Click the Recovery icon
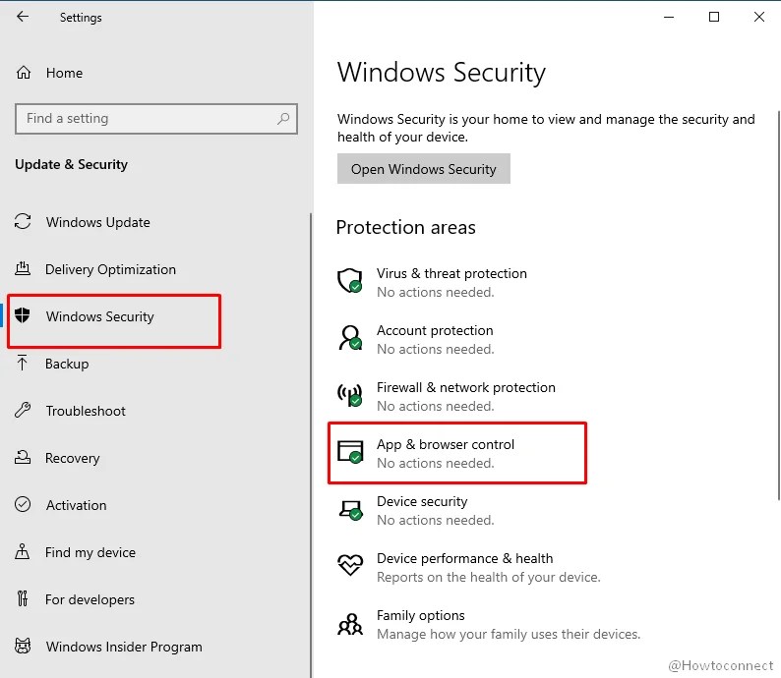The height and width of the screenshot is (678, 781). point(23,457)
